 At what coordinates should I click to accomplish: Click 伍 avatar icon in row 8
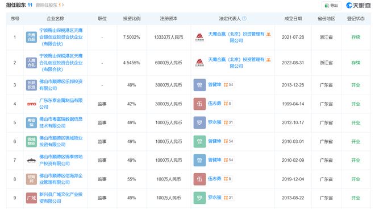click(199, 179)
